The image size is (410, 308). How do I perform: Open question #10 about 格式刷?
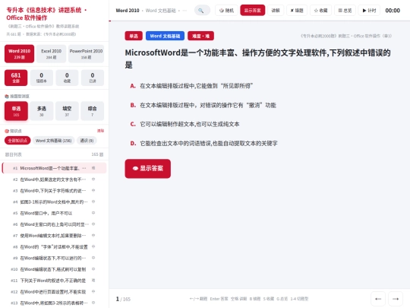coord(54,269)
